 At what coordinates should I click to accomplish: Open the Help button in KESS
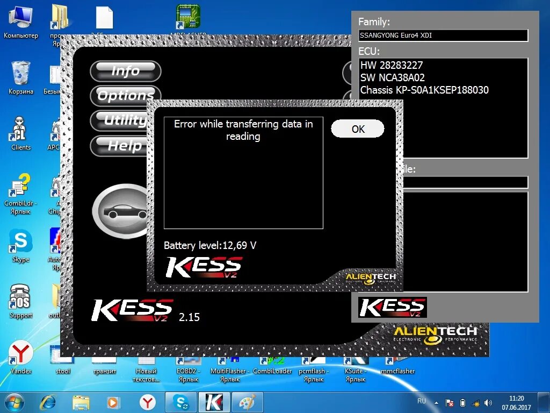tap(119, 145)
